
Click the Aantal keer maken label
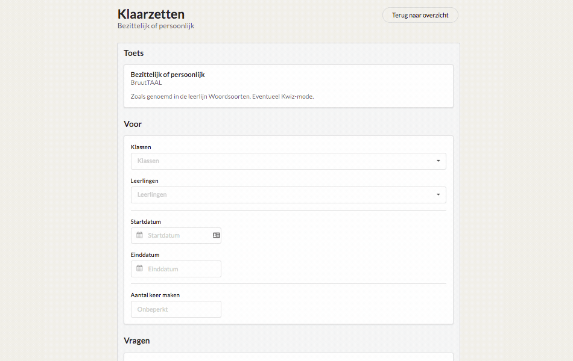tap(155, 295)
